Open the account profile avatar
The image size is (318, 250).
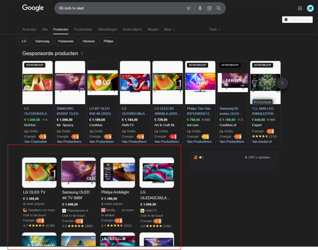(x=310, y=8)
